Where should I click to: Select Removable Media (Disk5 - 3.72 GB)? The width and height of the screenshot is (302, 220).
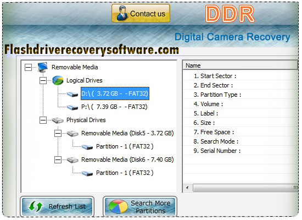(x=127, y=133)
